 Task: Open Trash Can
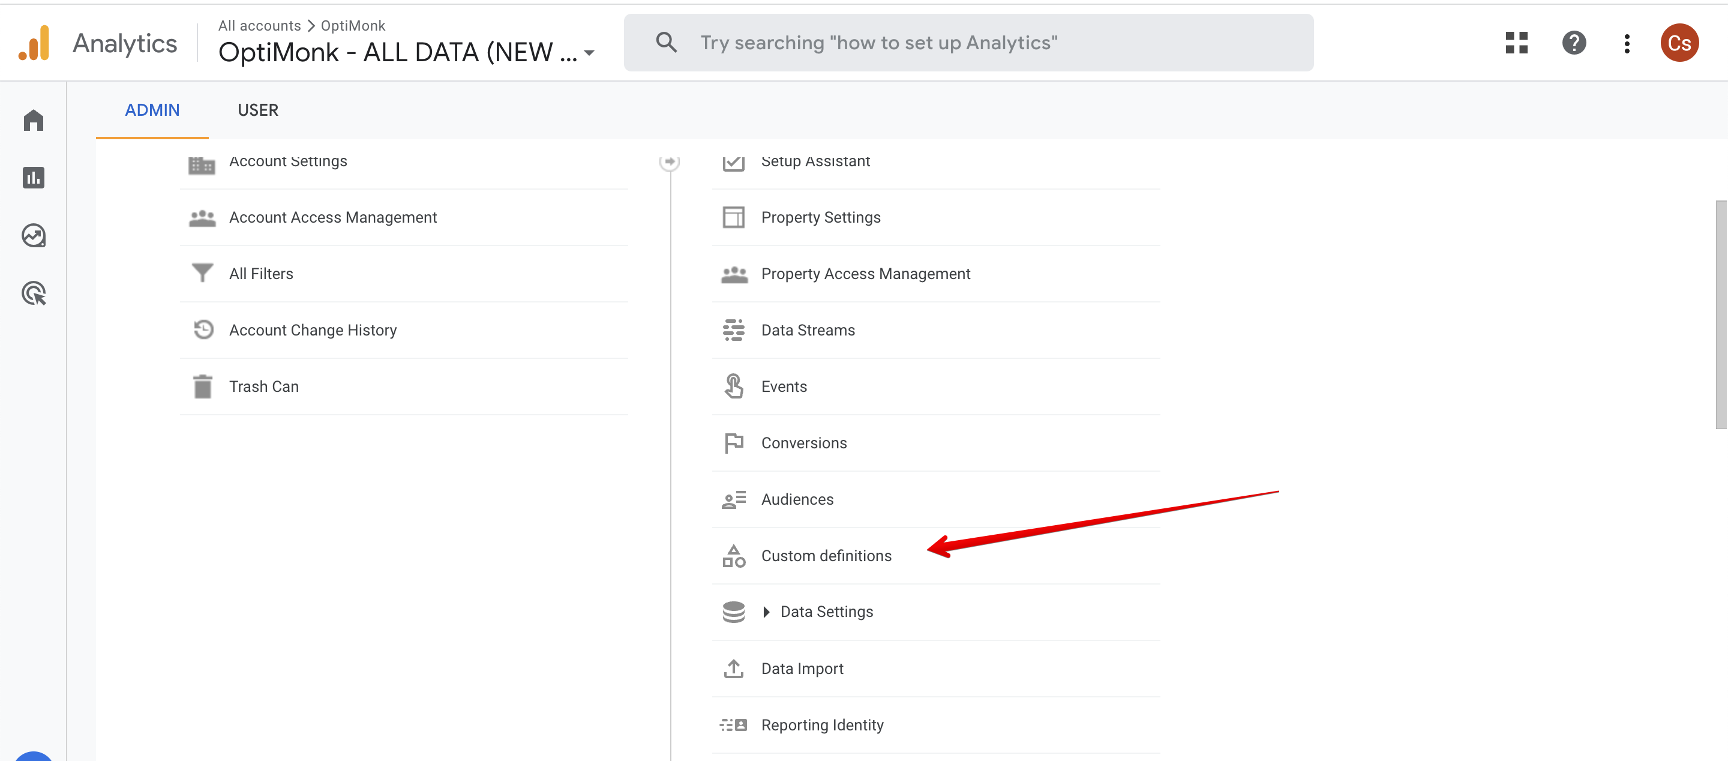[x=263, y=387]
